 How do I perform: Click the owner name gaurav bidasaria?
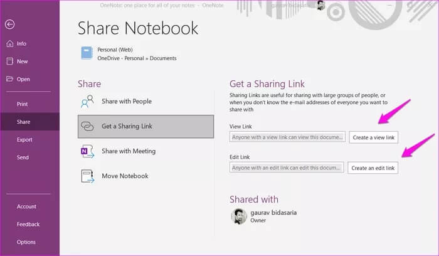[273, 213]
